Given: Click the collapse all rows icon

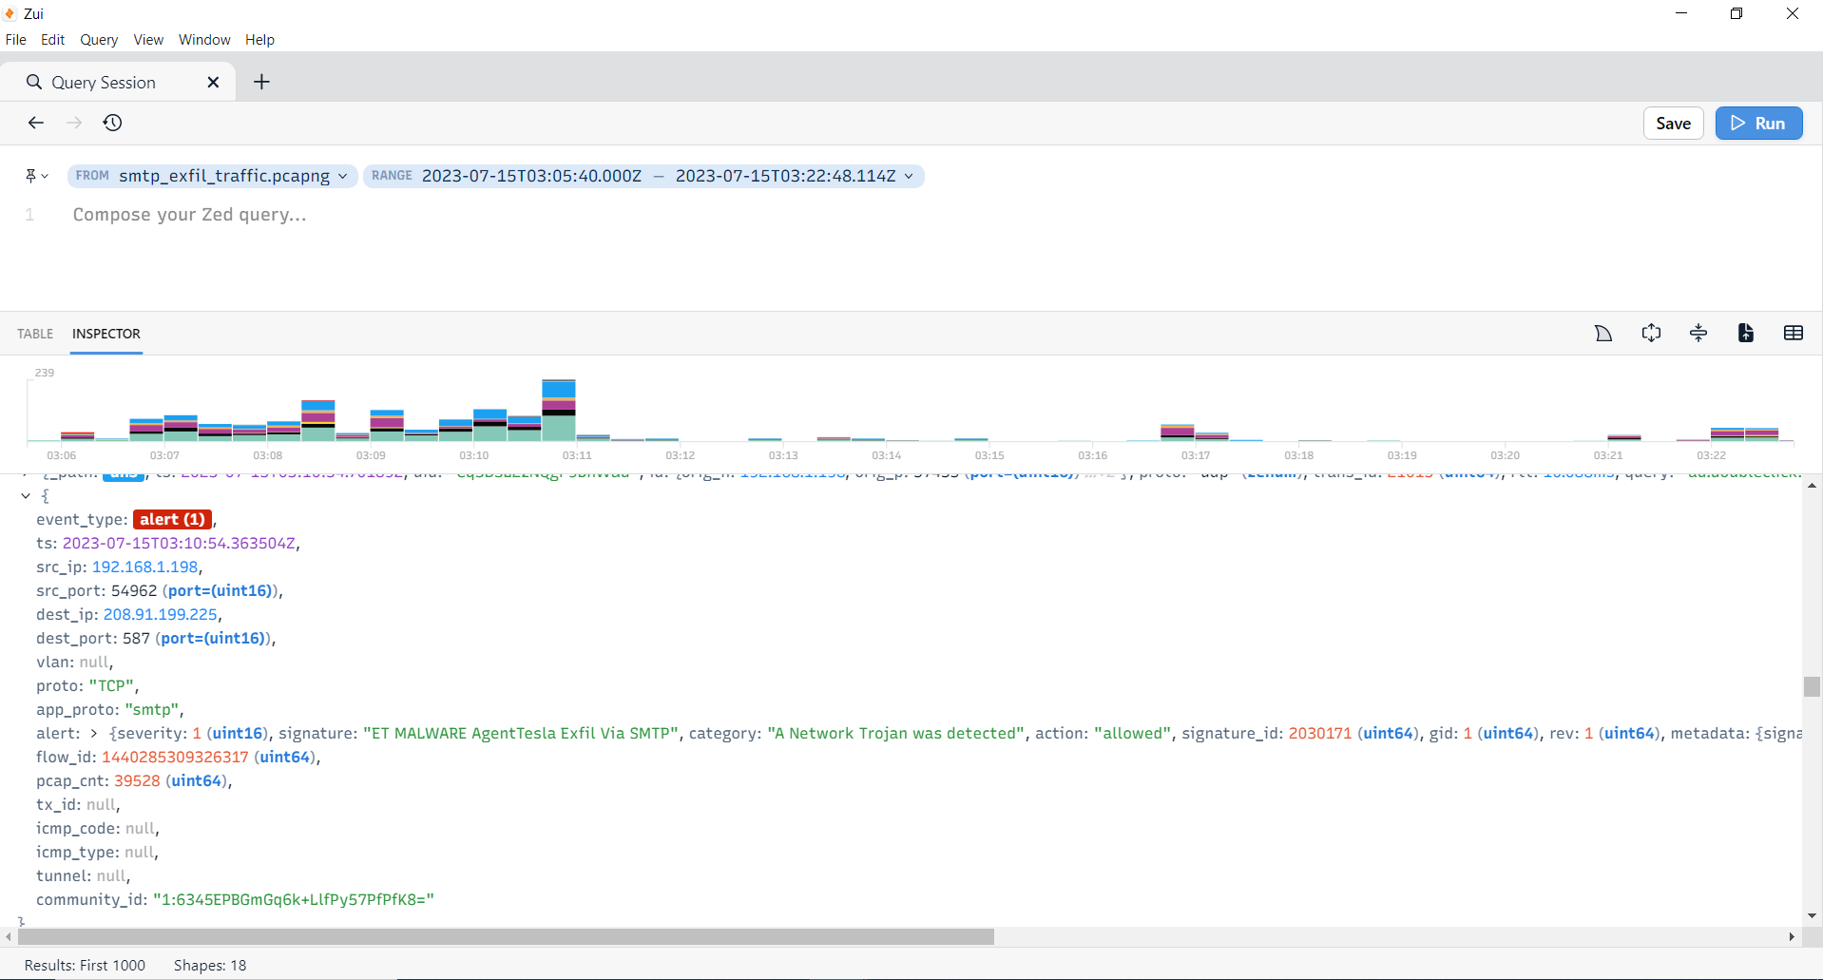Looking at the screenshot, I should [1698, 333].
